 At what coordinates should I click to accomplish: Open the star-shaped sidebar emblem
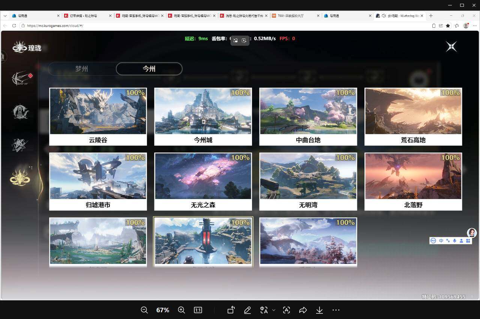(x=20, y=145)
